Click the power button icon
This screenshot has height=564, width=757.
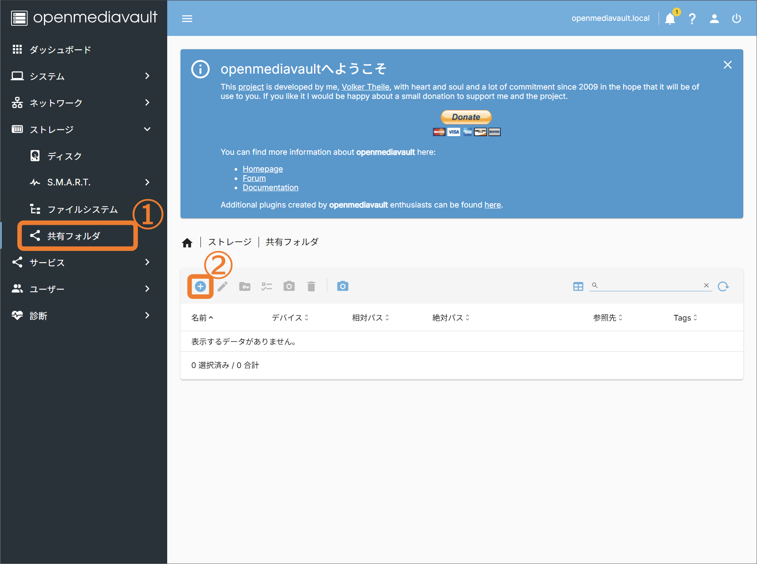[x=737, y=19]
